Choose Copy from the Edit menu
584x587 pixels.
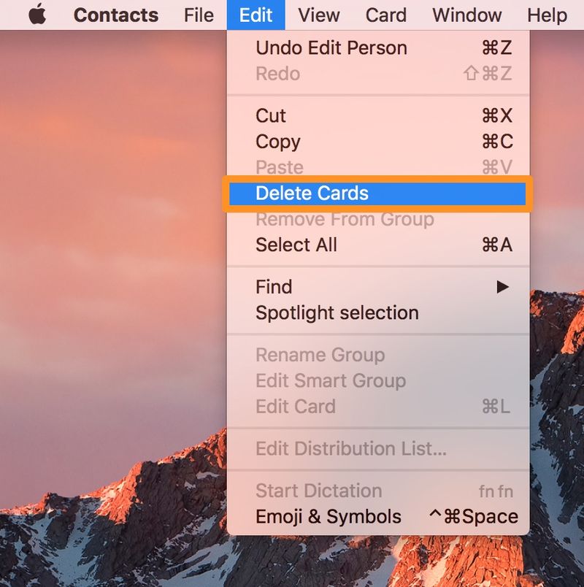point(378,141)
